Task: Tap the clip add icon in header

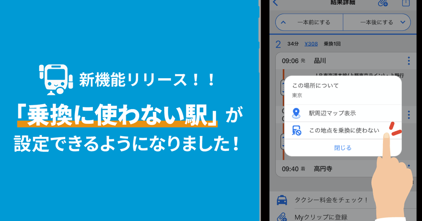Action: [382, 3]
